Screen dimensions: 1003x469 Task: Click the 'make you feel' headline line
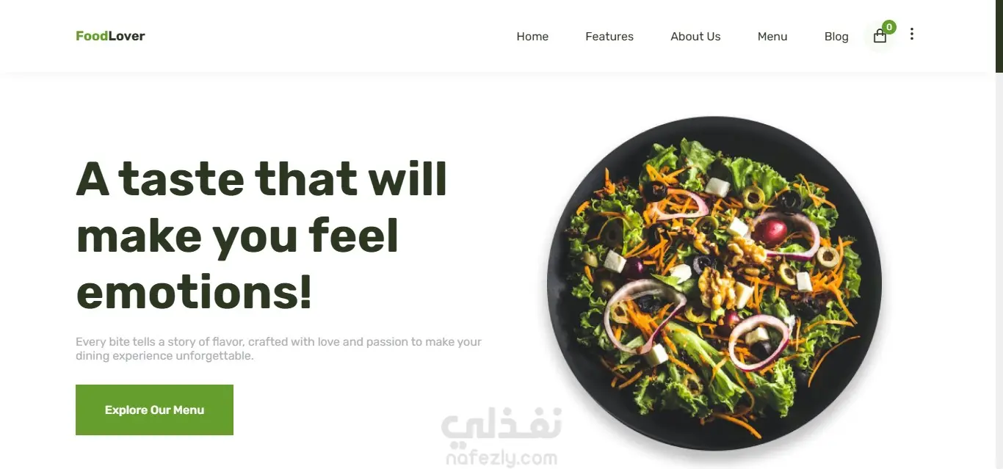click(237, 236)
